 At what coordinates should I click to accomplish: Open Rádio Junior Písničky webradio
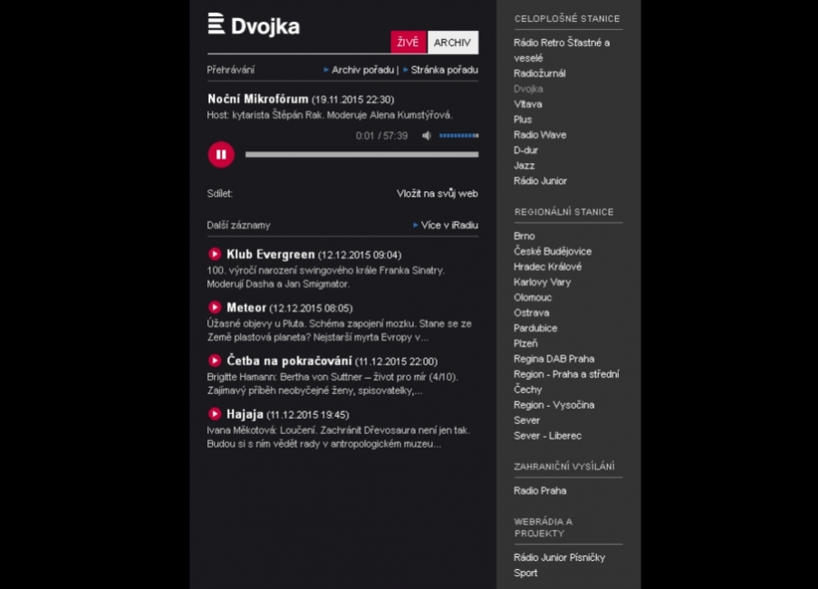coord(559,557)
